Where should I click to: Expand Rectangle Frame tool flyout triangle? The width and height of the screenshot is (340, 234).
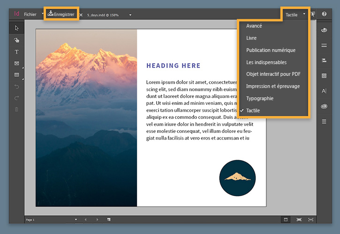pyautogui.click(x=23, y=68)
